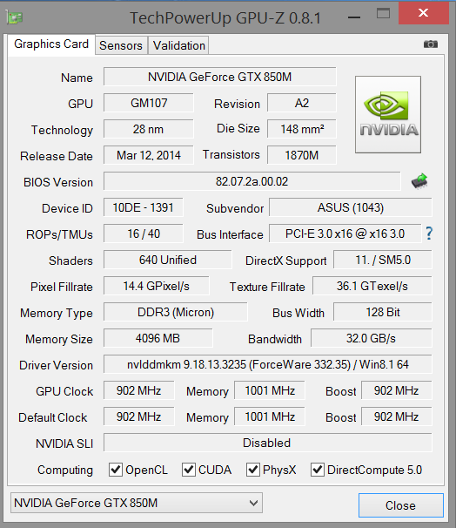Toggle the PhysX checkbox
The image size is (456, 528).
[253, 470]
